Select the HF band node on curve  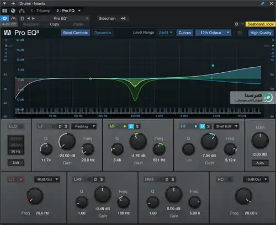tap(213, 66)
